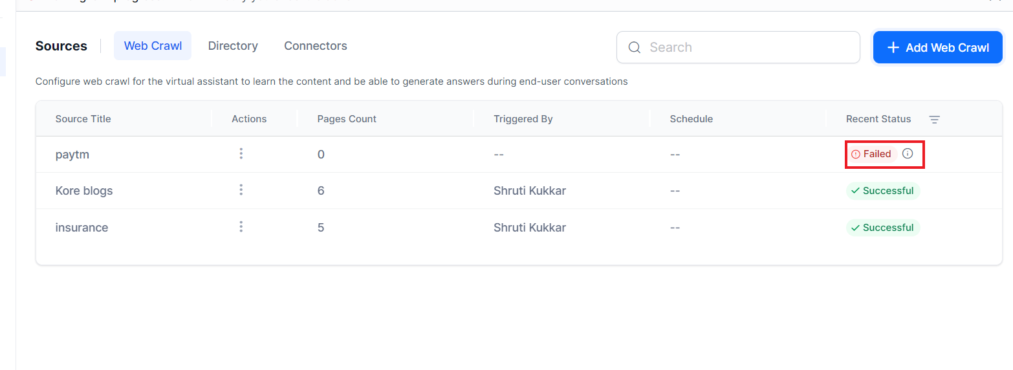This screenshot has height=370, width=1013.
Task: Click the Successful badge for Kore blogs
Action: tap(882, 191)
